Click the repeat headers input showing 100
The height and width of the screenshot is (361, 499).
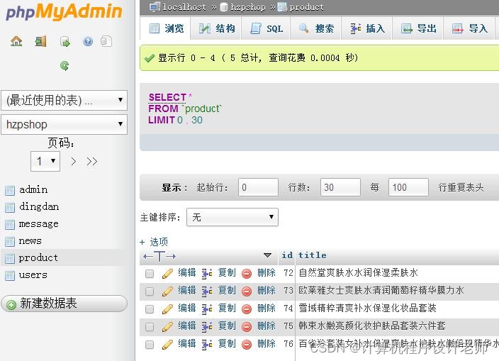(x=408, y=187)
